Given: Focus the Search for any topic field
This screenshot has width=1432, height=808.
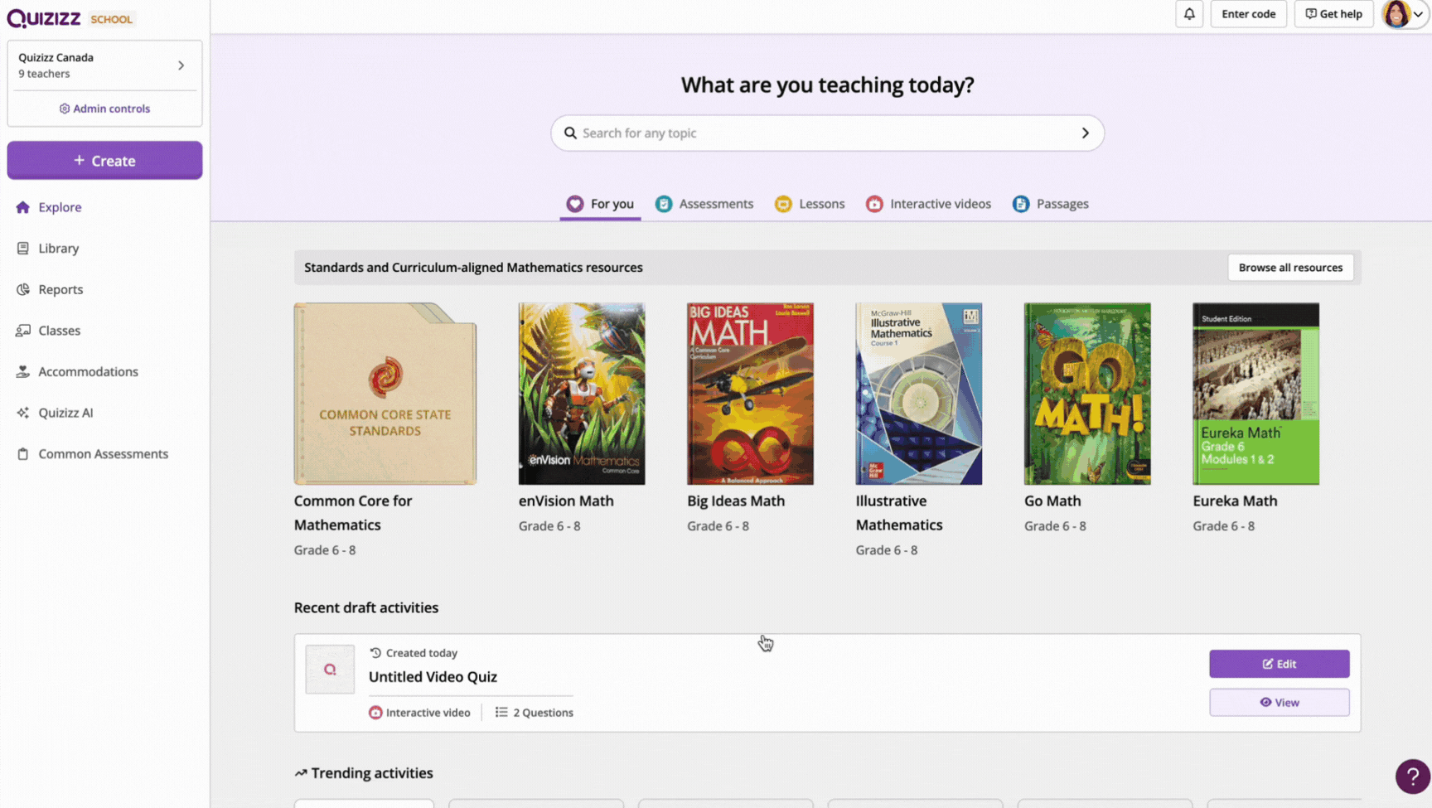Looking at the screenshot, I should pyautogui.click(x=827, y=133).
